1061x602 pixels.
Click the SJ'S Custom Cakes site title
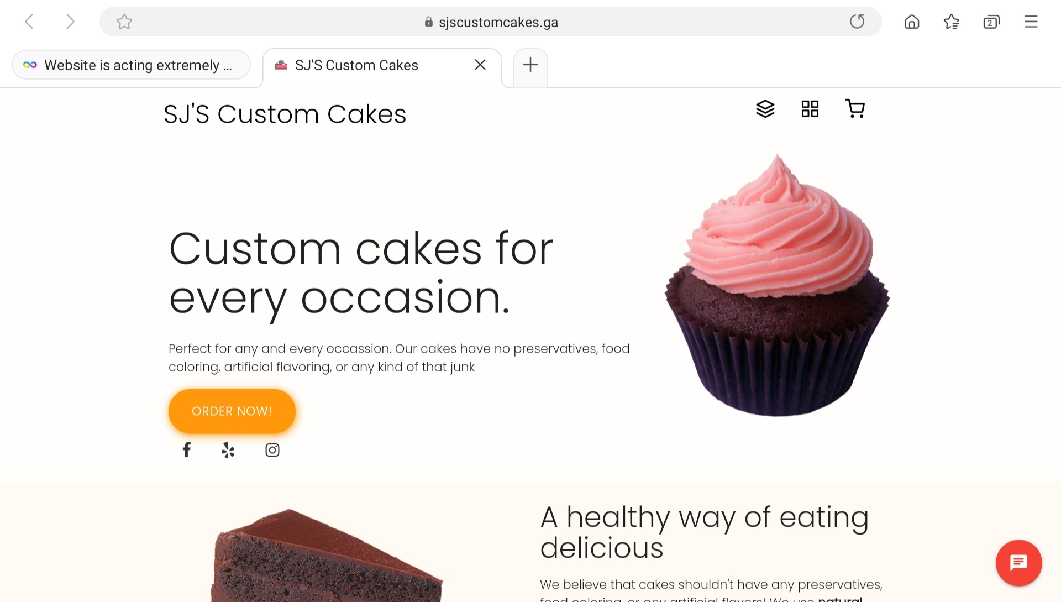click(285, 114)
